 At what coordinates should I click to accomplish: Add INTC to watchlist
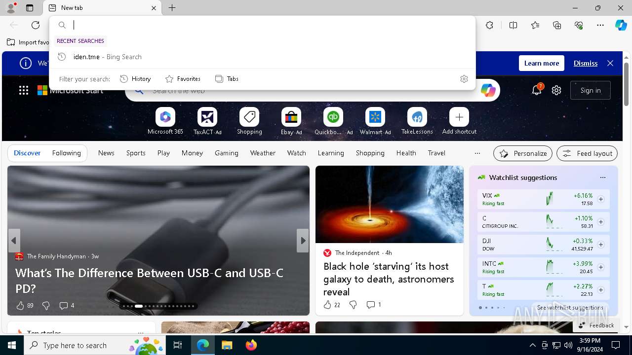tap(601, 267)
